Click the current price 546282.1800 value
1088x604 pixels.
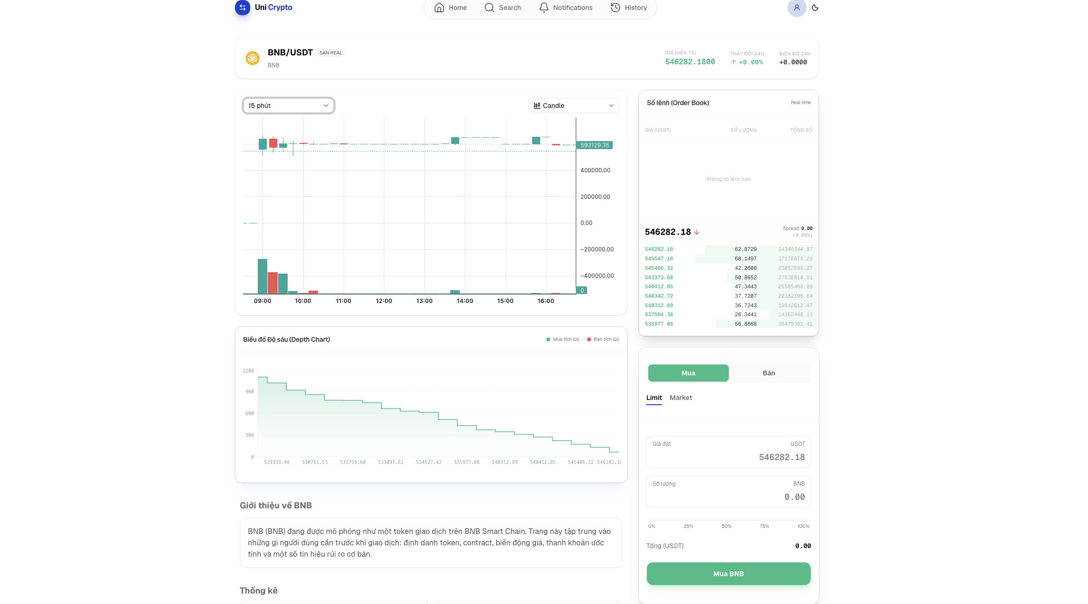[689, 62]
